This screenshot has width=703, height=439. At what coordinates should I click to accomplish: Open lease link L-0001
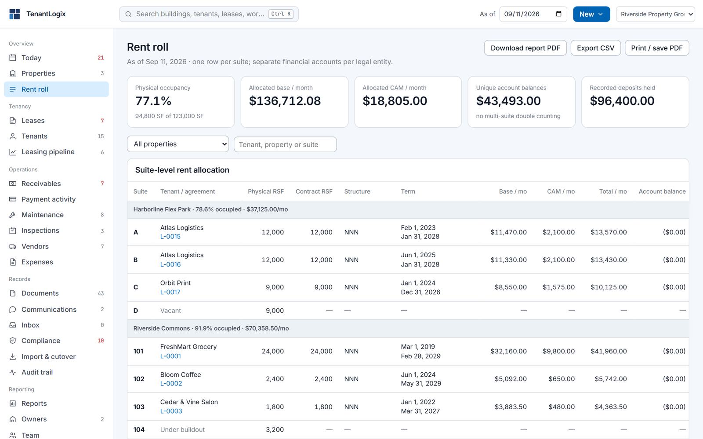coord(170,356)
